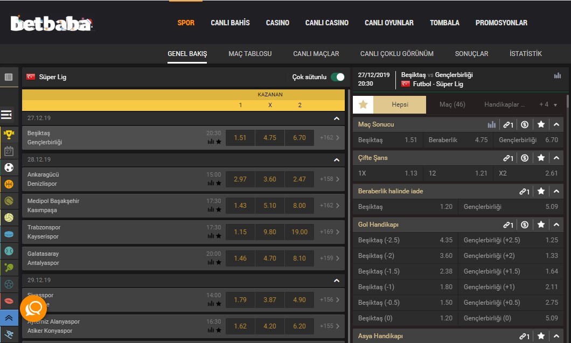The image size is (571, 343).
Task: Collapse the 28.12.19 date group
Action: [x=337, y=160]
